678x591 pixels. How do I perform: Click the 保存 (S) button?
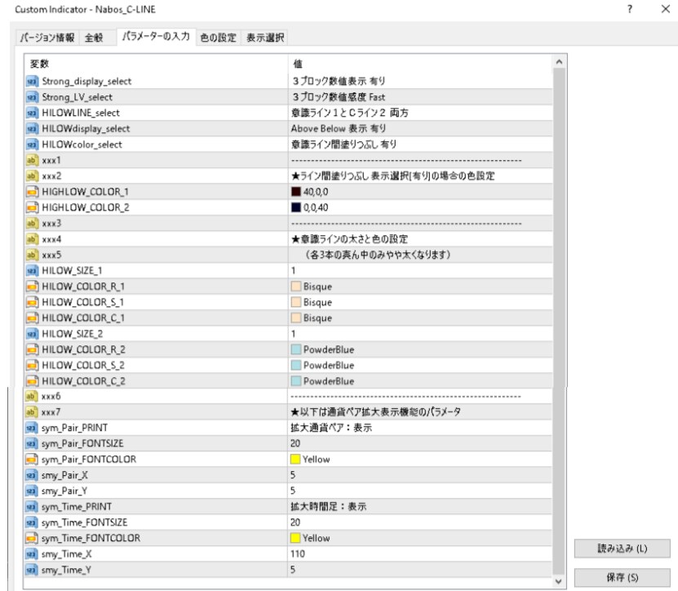click(x=622, y=577)
